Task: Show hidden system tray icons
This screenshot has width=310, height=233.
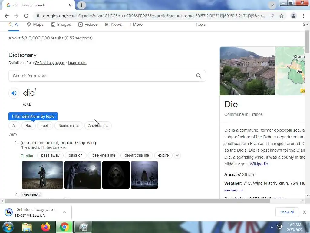Action: [272, 227]
